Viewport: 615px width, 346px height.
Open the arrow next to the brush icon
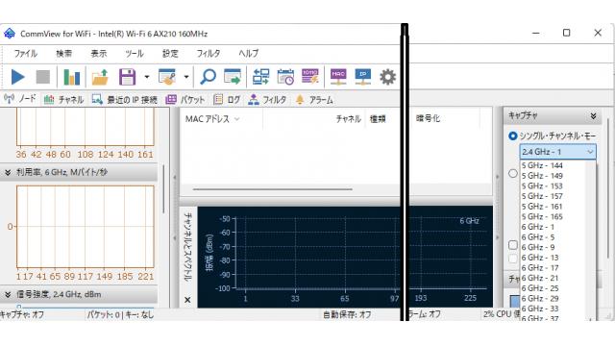click(186, 77)
